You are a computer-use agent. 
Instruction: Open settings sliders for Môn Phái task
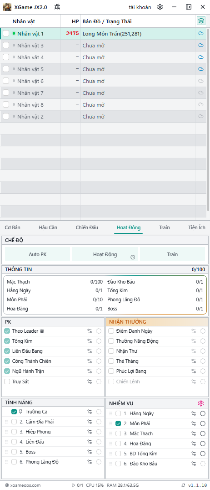[194, 423]
